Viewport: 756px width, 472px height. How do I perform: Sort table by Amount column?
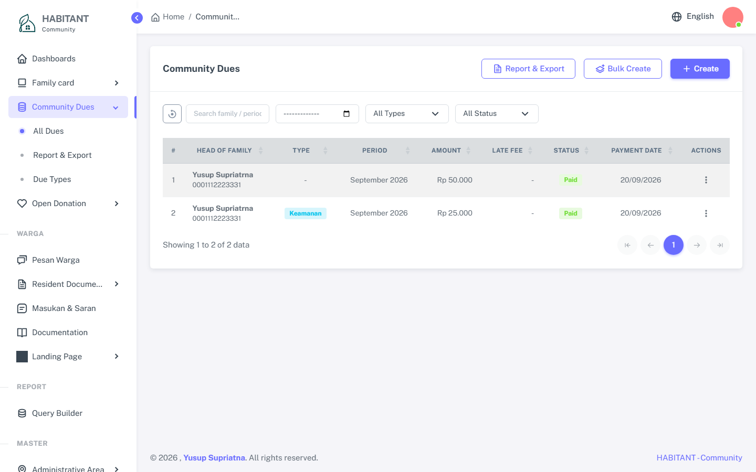(451, 151)
